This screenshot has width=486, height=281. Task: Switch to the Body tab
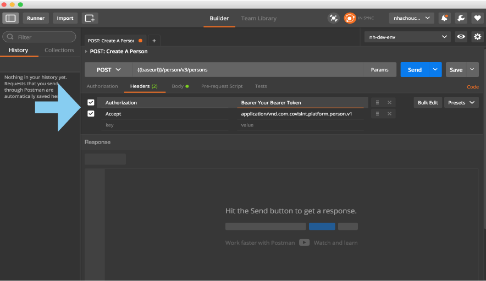pos(179,86)
